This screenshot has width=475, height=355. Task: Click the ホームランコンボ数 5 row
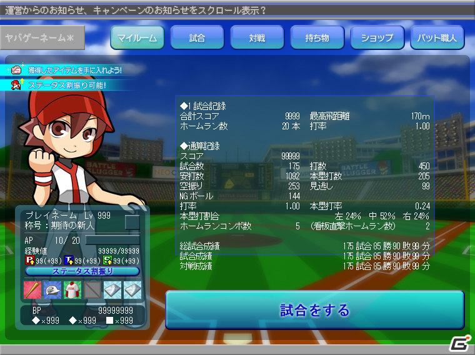coord(239,226)
